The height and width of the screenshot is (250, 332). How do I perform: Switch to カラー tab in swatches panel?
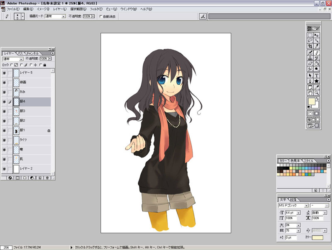click(x=283, y=161)
